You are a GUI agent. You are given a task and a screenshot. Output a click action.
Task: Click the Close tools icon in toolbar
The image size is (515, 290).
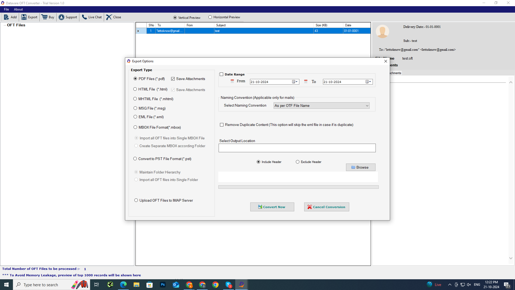[109, 17]
